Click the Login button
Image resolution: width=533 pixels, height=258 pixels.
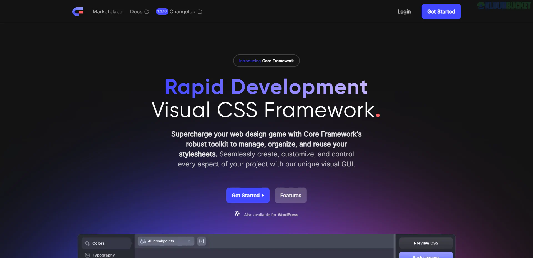(x=404, y=12)
